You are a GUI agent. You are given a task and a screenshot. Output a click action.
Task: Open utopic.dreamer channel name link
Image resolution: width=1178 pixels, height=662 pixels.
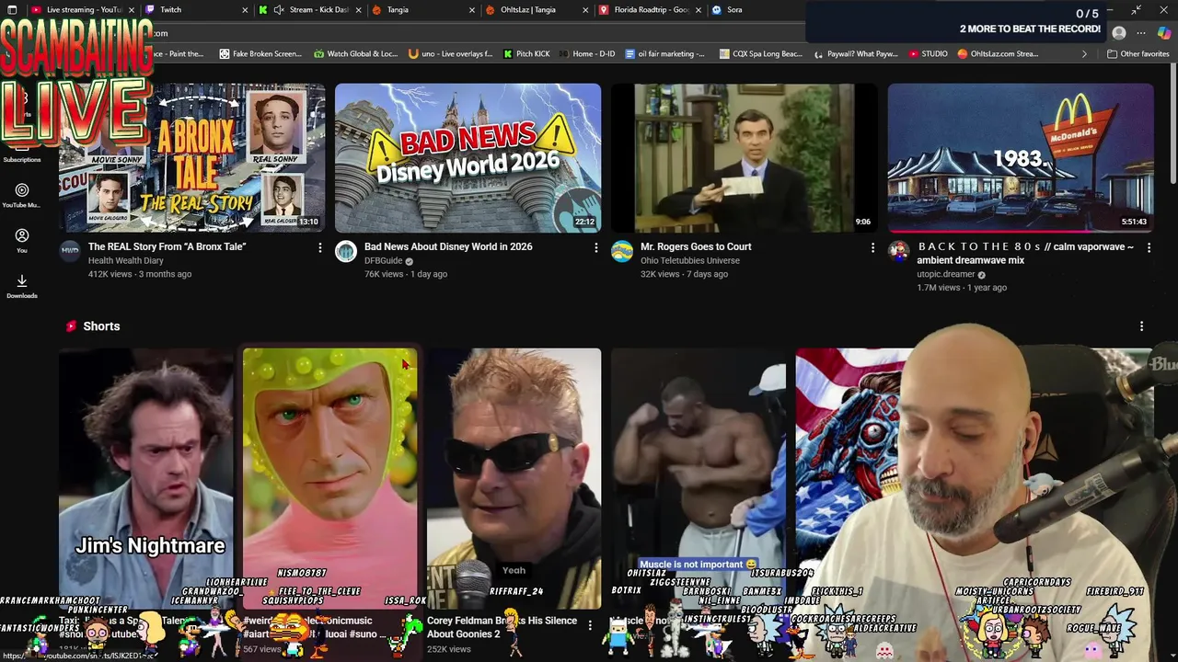[x=945, y=274]
